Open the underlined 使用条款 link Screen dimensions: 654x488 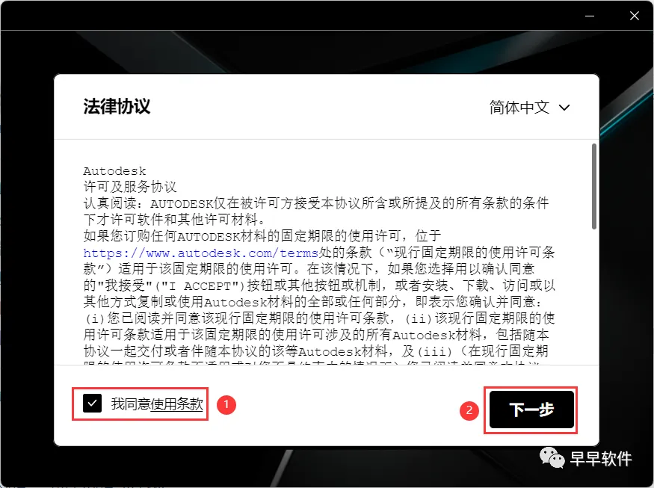177,404
